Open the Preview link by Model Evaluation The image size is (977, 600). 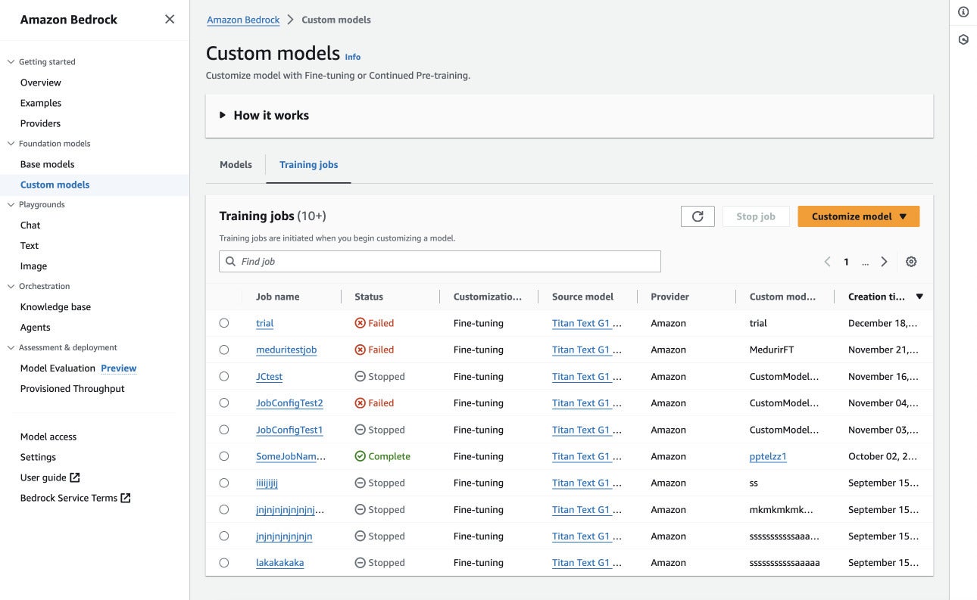tap(119, 368)
